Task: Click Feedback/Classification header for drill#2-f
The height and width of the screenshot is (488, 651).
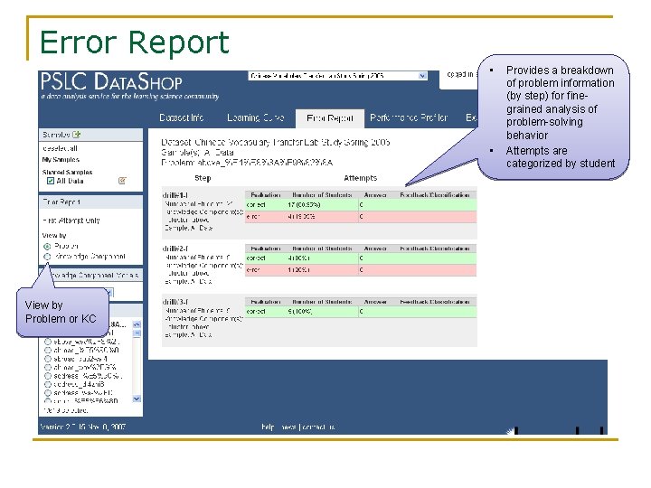Action: click(435, 249)
